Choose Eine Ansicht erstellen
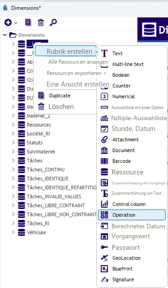The image size is (168, 288). [x=78, y=84]
